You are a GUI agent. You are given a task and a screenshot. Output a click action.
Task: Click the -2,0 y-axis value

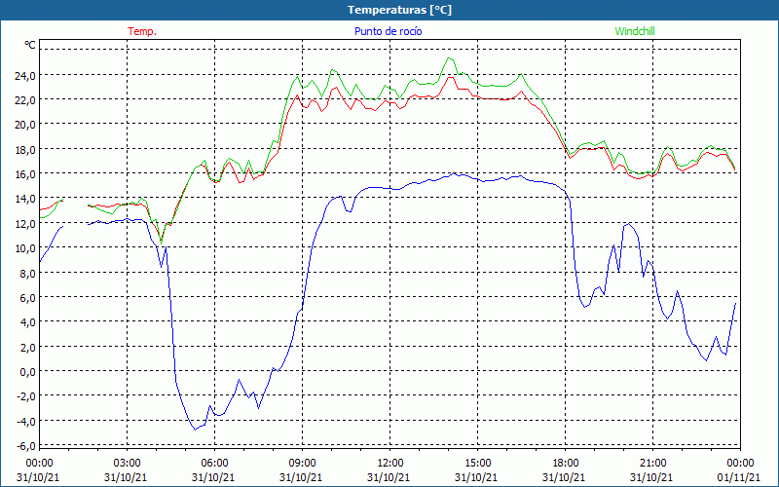point(25,396)
